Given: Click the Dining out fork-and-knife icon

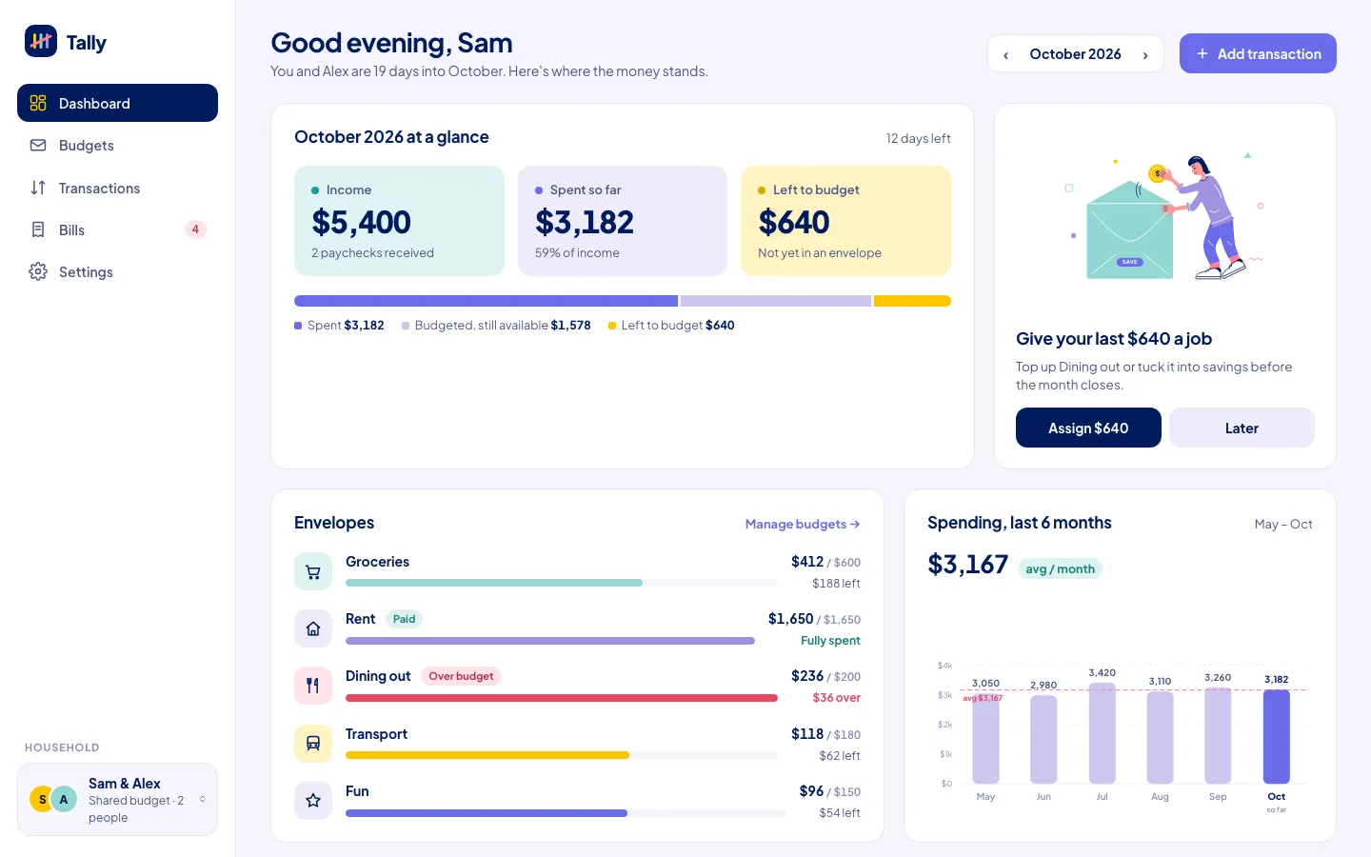Looking at the screenshot, I should (313, 686).
